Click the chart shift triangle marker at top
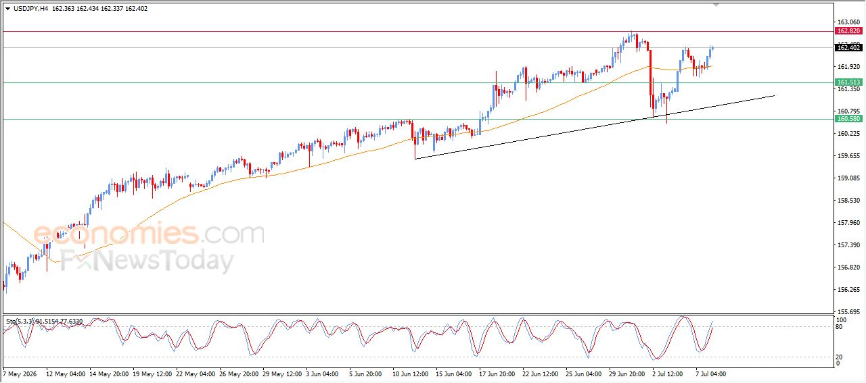866x383 pixels. click(716, 5)
